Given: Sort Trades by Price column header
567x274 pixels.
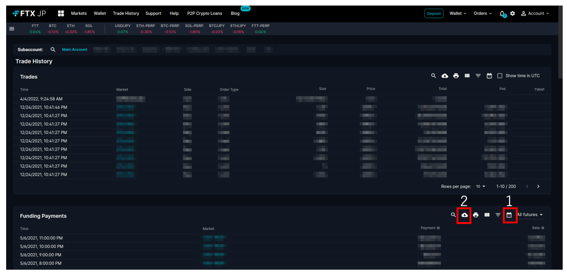Looking at the screenshot, I should click(x=371, y=89).
